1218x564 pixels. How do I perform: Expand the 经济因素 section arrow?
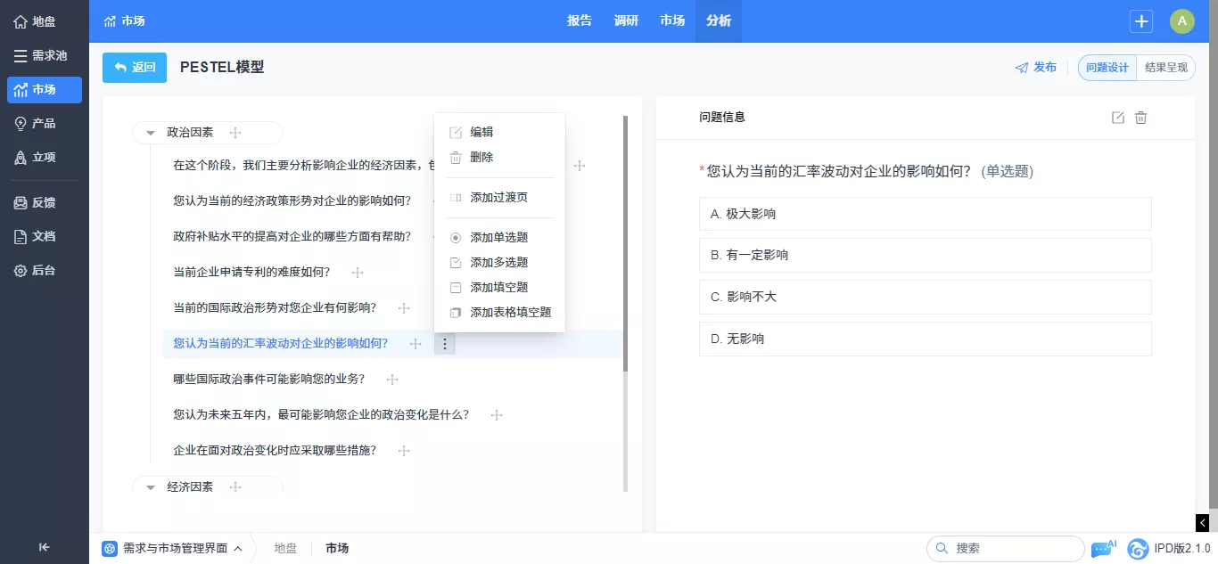pyautogui.click(x=151, y=487)
